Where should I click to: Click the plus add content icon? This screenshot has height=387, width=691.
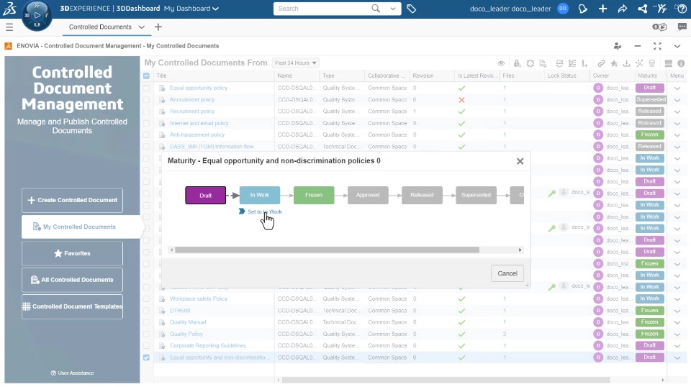[602, 9]
